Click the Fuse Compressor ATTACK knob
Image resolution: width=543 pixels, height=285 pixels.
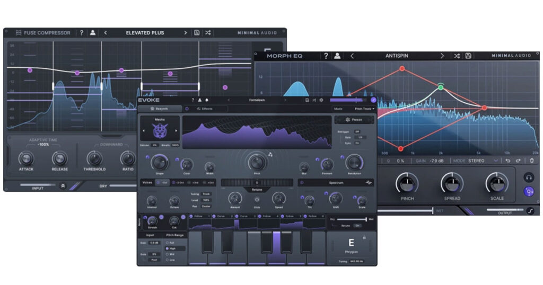(x=26, y=158)
